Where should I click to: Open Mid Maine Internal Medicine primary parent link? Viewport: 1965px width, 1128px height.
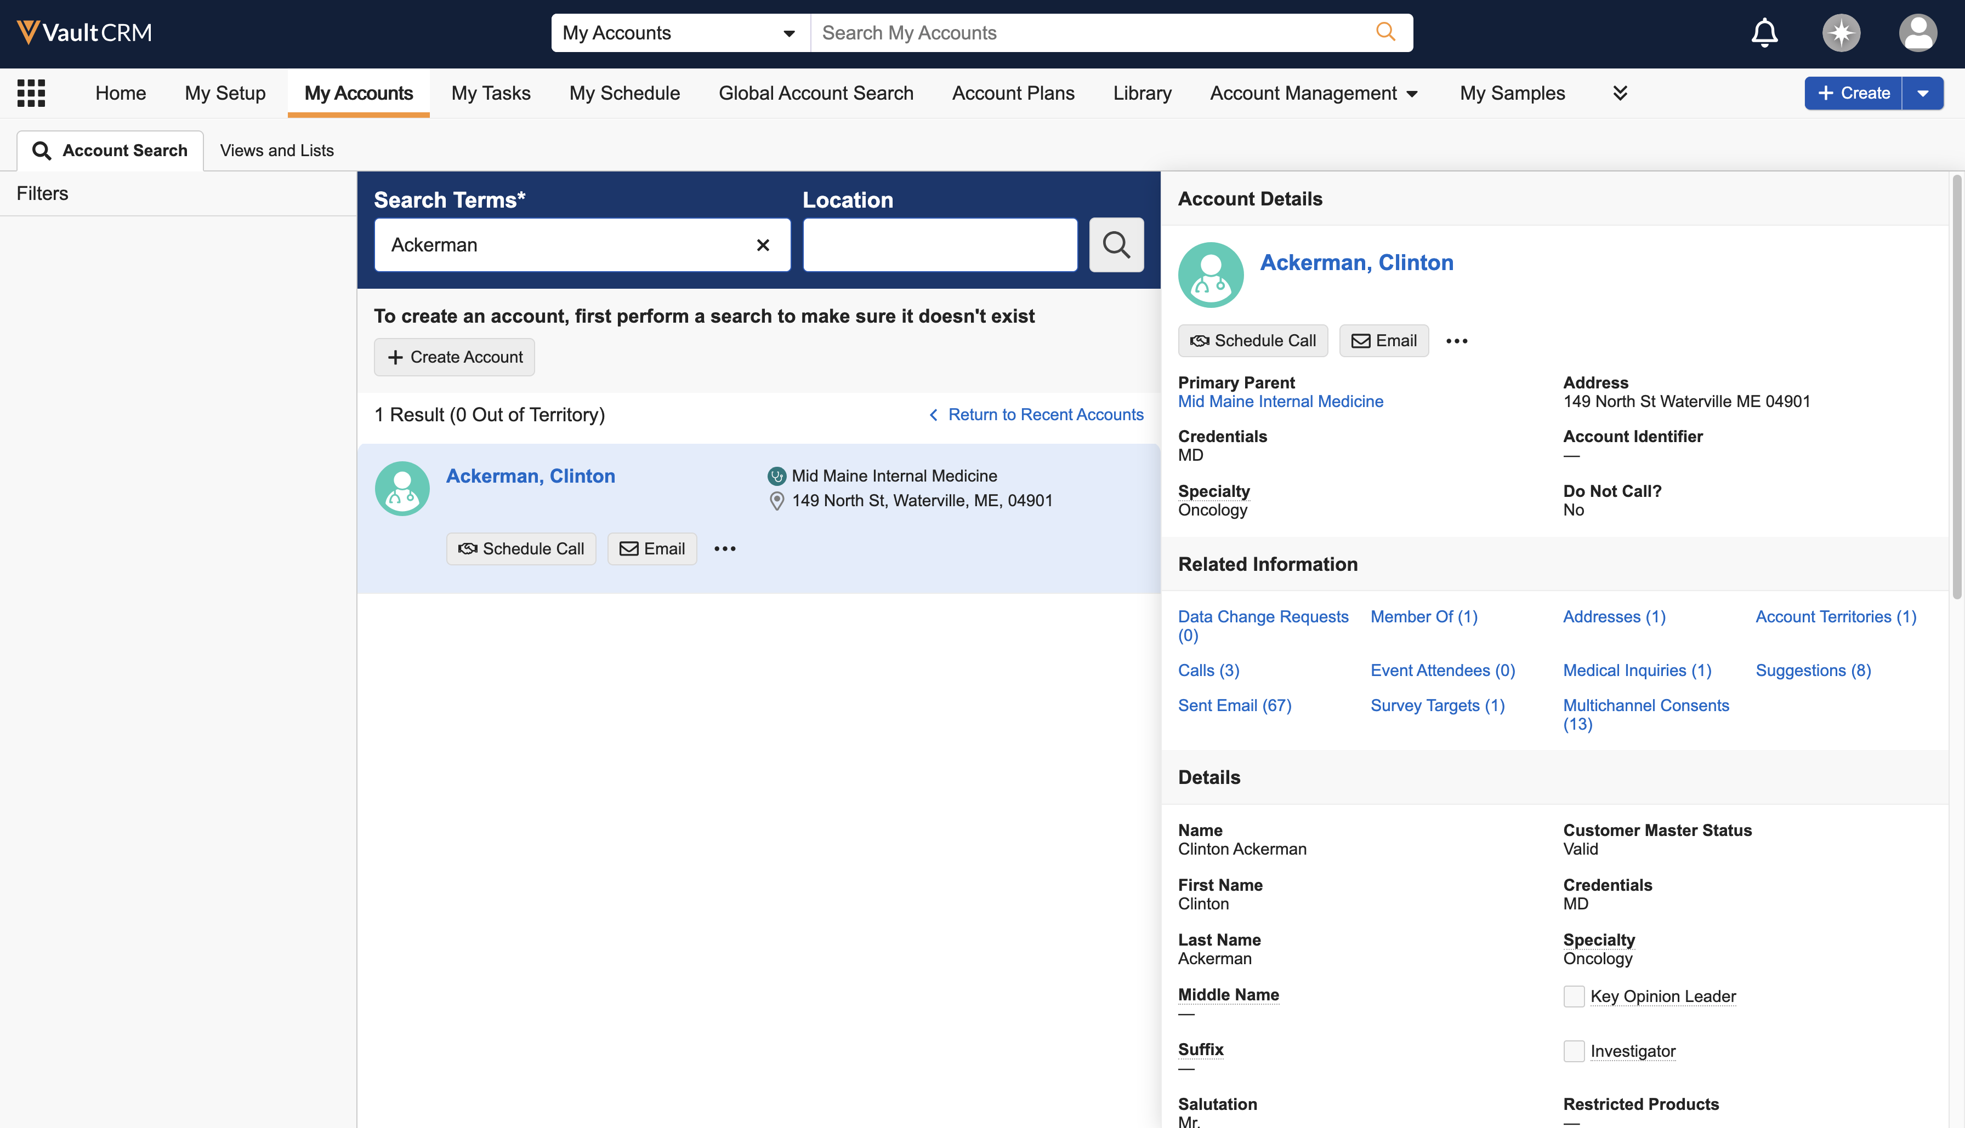[x=1281, y=402]
